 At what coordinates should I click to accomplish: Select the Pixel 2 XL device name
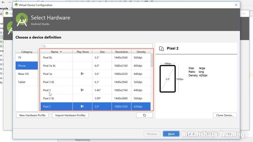pyautogui.click(x=49, y=98)
